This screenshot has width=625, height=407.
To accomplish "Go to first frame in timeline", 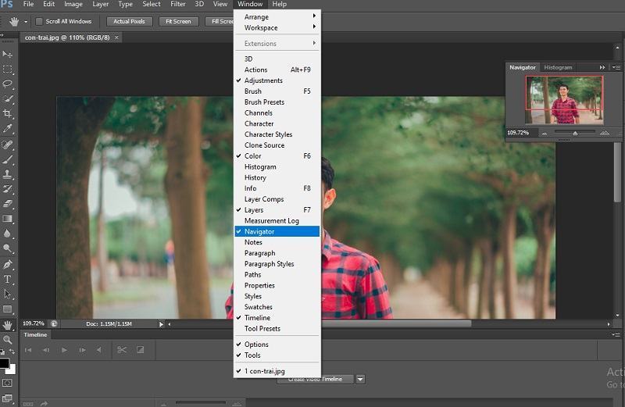I will [x=28, y=350].
